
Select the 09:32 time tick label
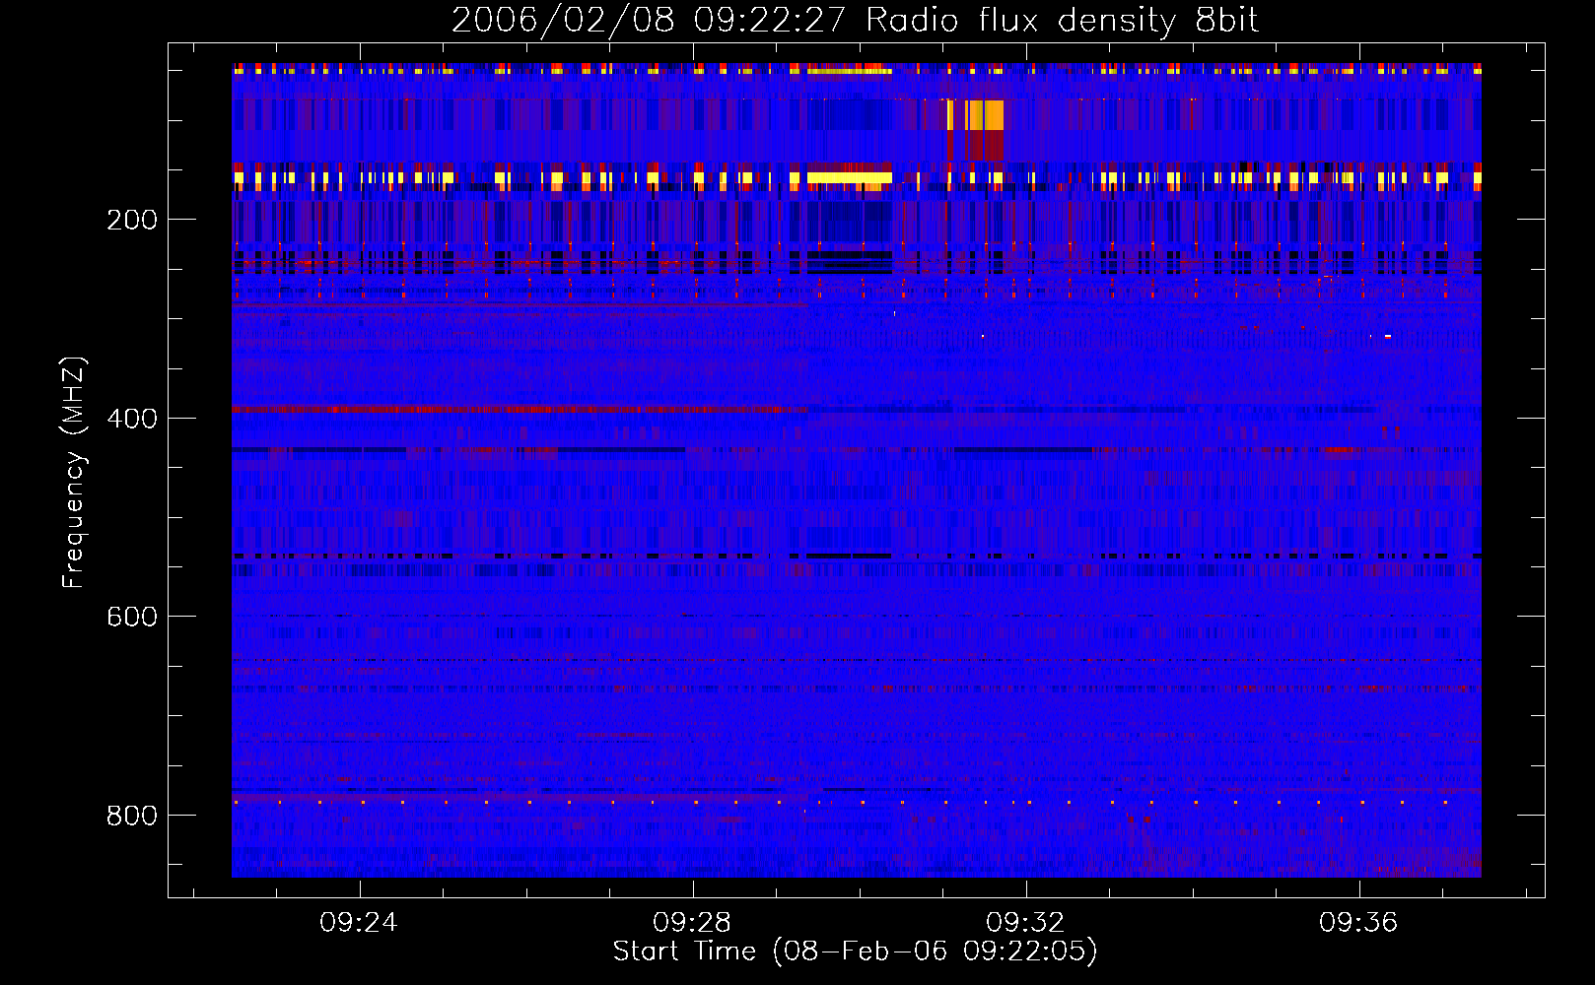[1025, 922]
